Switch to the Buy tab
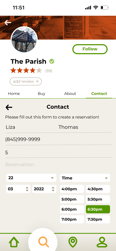 pos(41,94)
